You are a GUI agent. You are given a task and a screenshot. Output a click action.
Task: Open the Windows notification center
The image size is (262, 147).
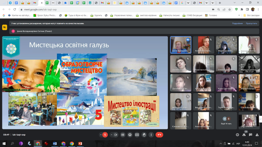[257, 143]
